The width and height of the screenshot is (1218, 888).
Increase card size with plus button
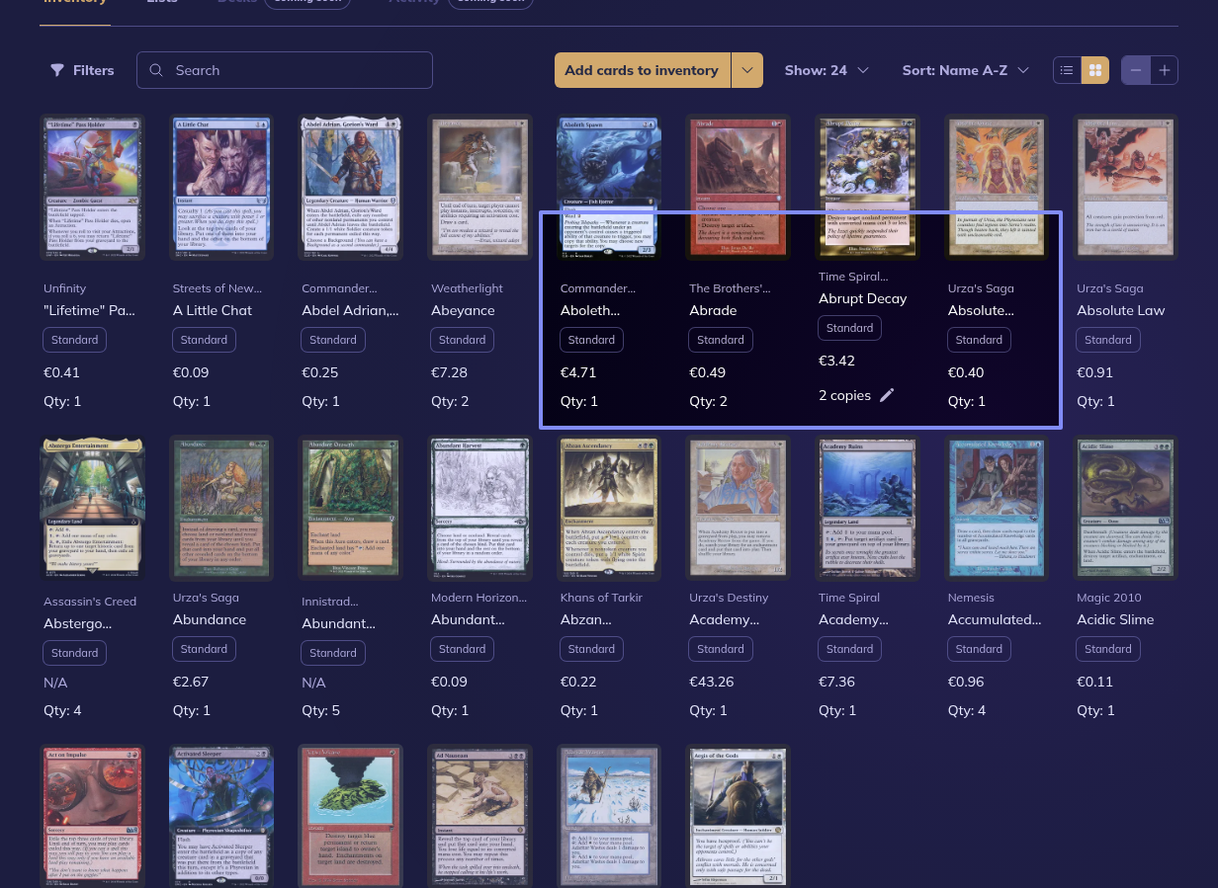(1165, 70)
